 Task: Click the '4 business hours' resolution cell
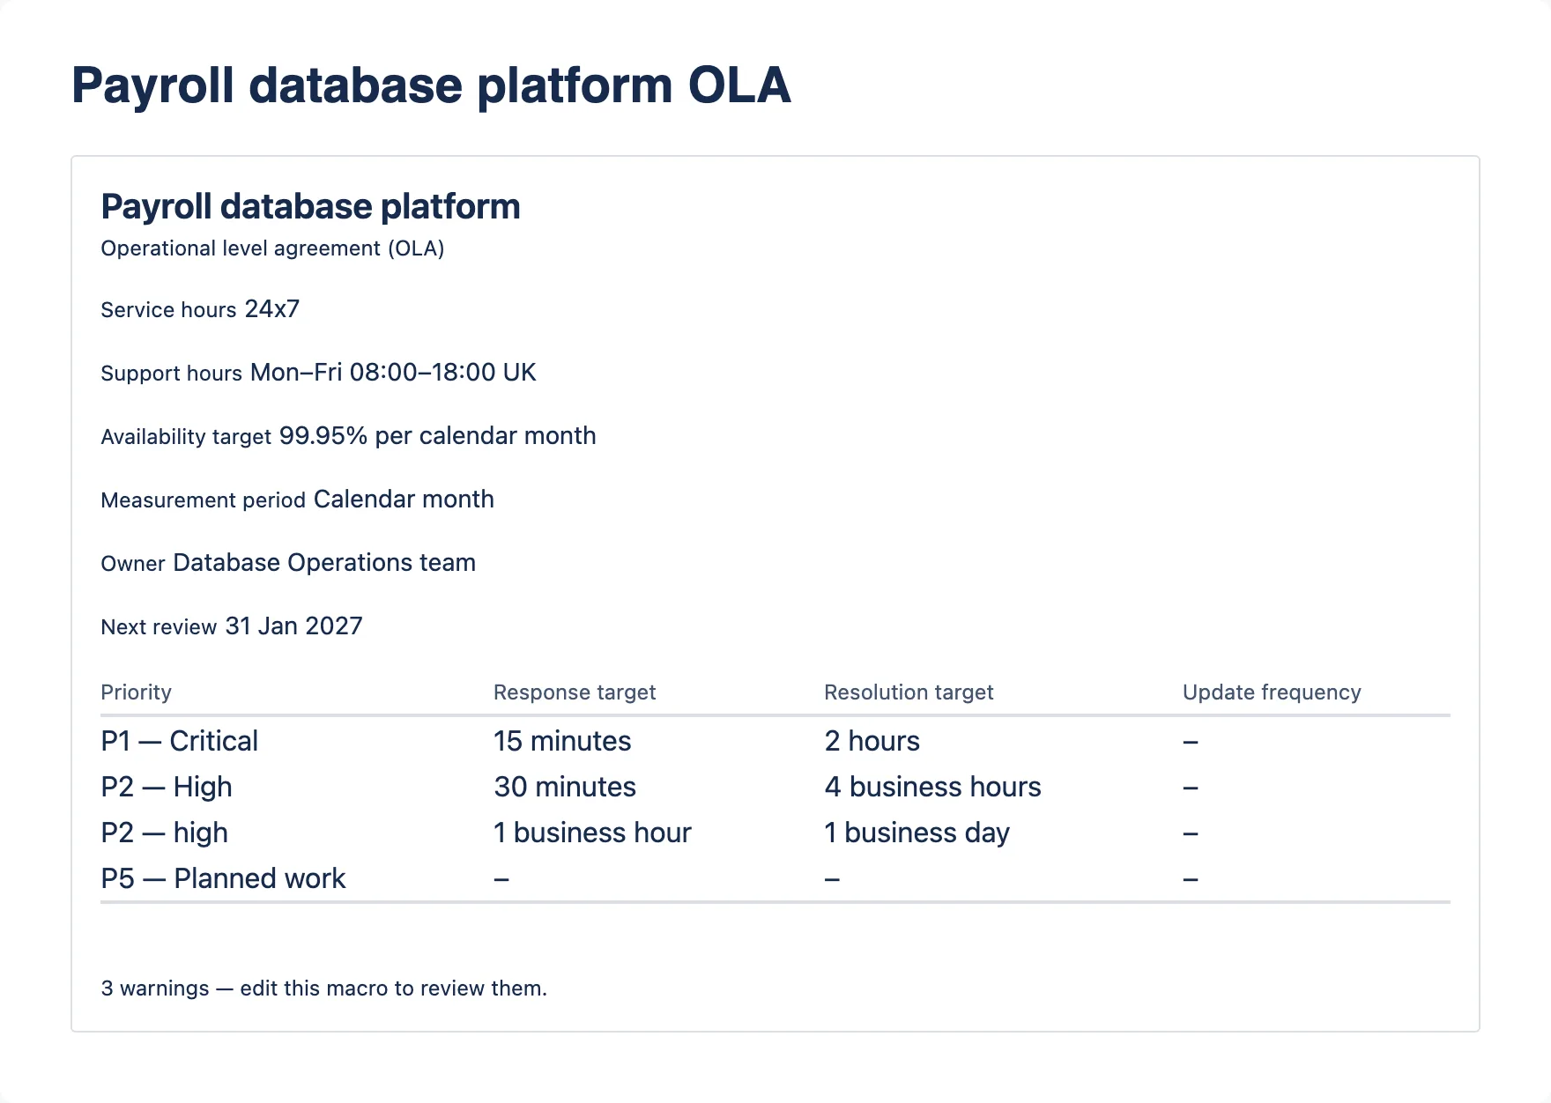click(932, 787)
